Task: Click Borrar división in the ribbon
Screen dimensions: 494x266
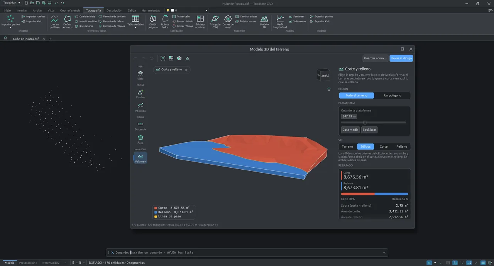Action: [183, 21]
